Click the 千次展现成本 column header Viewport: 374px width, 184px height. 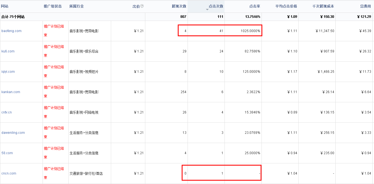[x=323, y=6]
